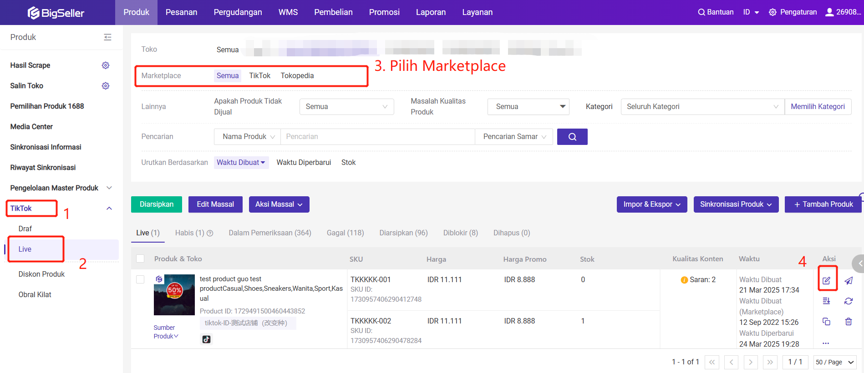The image size is (864, 373).
Task: Switch to Gagal (118) tab
Action: (346, 233)
